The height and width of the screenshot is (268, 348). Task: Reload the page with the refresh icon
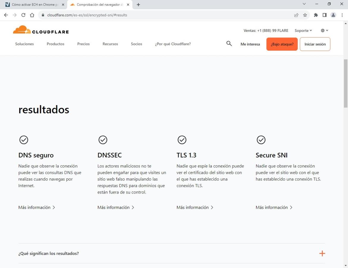23,15
